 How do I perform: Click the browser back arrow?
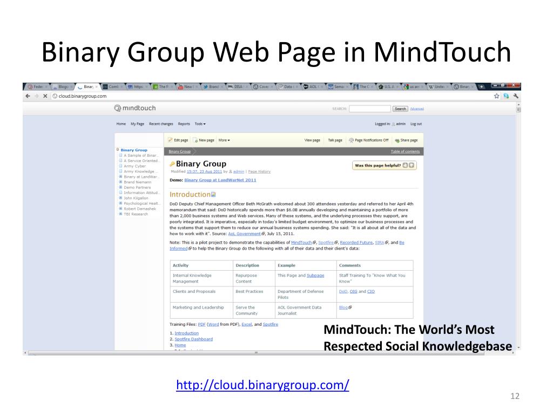coord(28,96)
